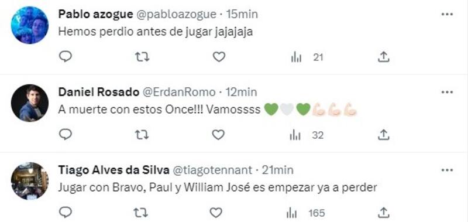Open more options on Tiago's tweet
The width and height of the screenshot is (468, 222).
coord(447,170)
